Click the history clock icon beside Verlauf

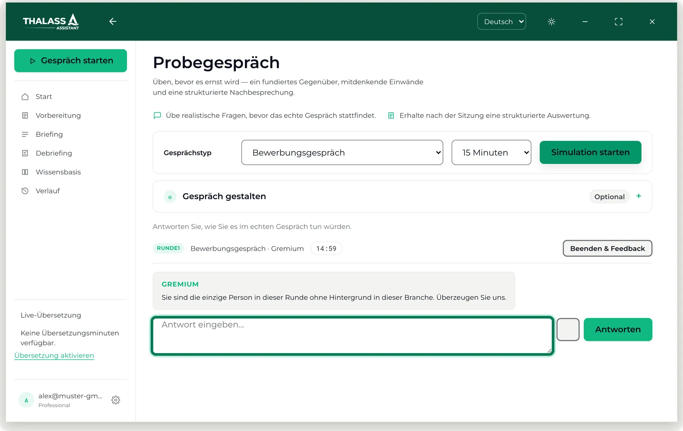coord(25,191)
